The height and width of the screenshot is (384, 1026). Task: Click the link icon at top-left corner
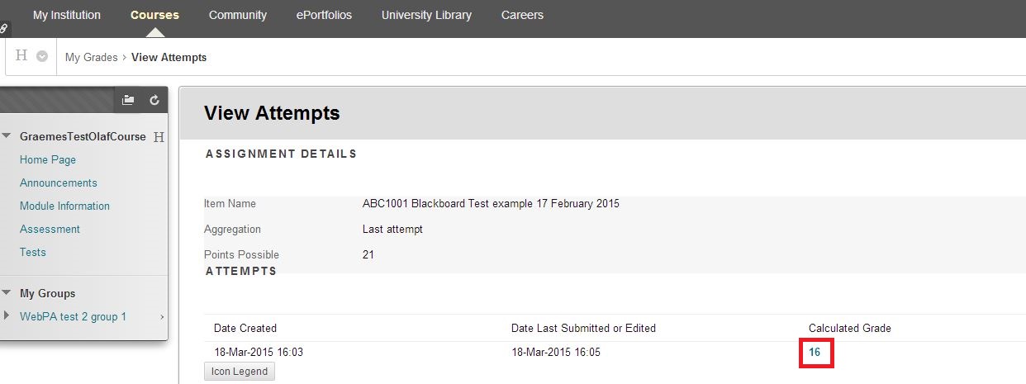[5, 28]
